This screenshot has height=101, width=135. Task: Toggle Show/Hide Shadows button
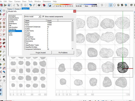click(50, 5)
